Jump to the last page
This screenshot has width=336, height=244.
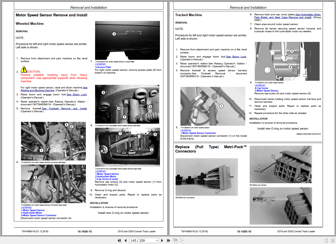pyautogui.click(x=168, y=240)
